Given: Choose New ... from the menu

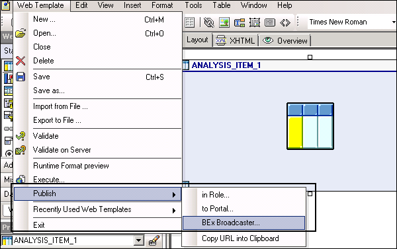Looking at the screenshot, I should pos(98,19).
